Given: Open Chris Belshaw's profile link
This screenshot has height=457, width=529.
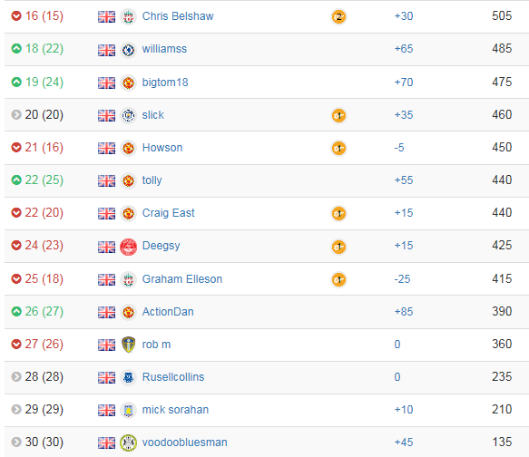Looking at the screenshot, I should (178, 16).
